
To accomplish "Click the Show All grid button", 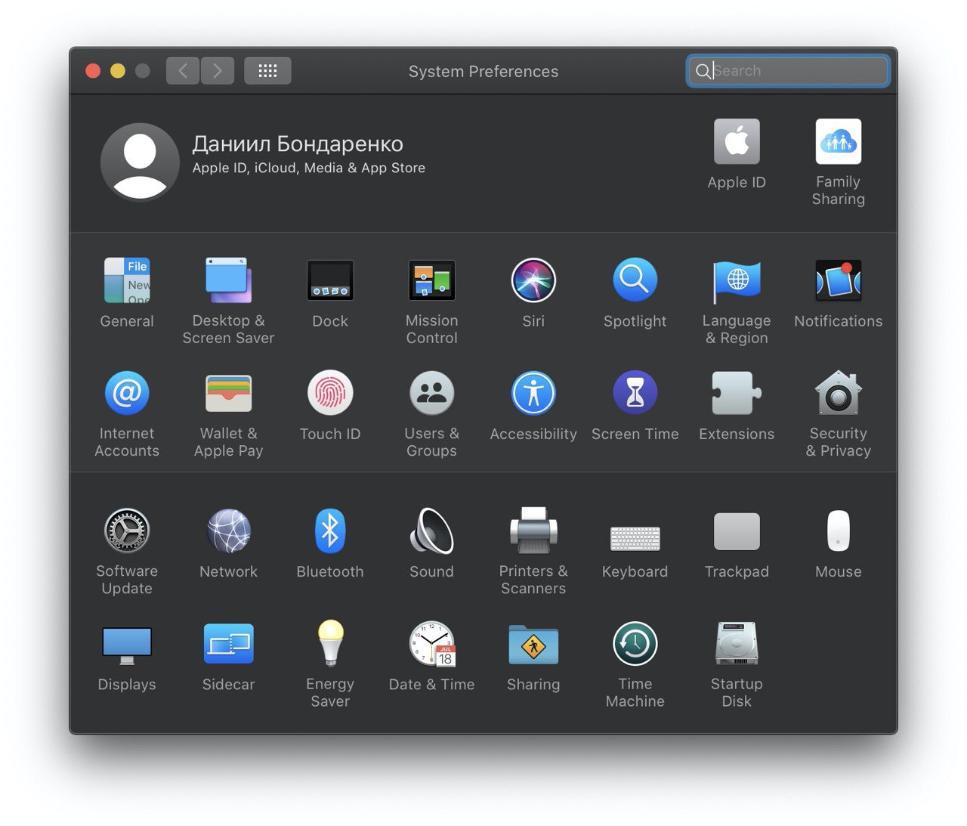I will coord(267,71).
